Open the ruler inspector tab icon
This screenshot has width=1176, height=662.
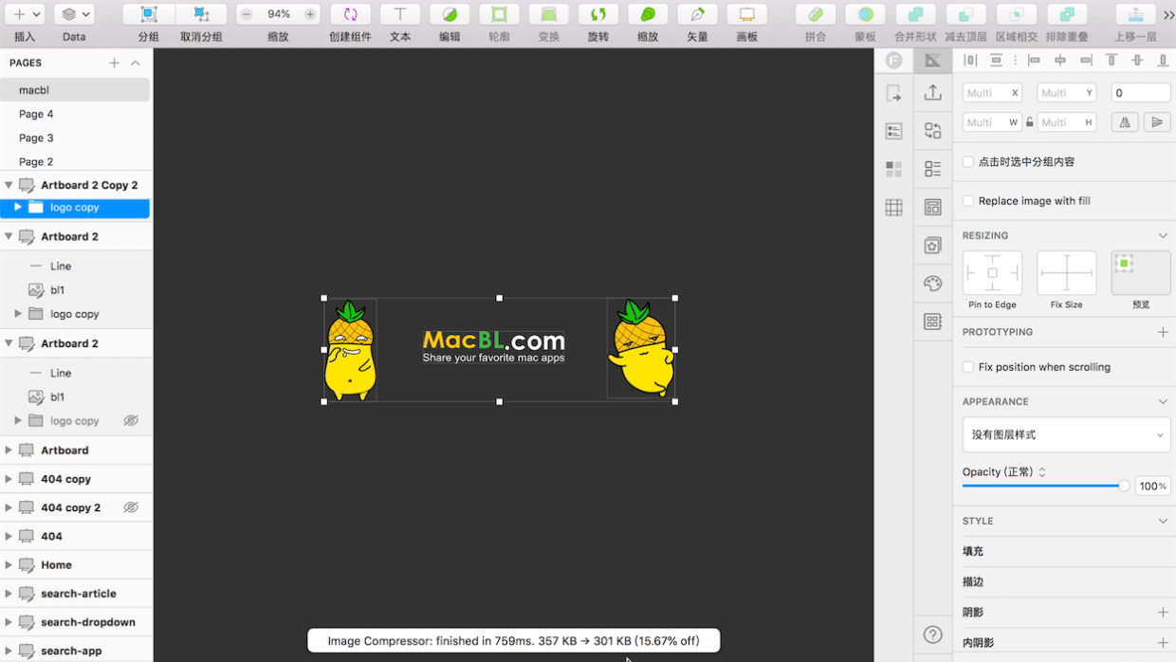pyautogui.click(x=933, y=61)
